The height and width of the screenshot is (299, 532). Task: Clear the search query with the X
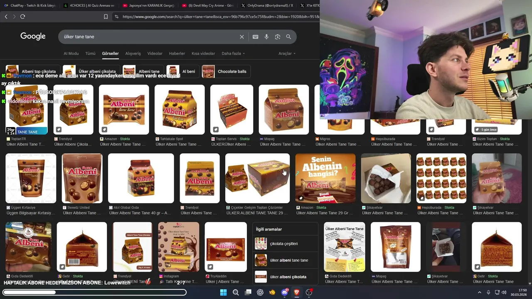[242, 37]
